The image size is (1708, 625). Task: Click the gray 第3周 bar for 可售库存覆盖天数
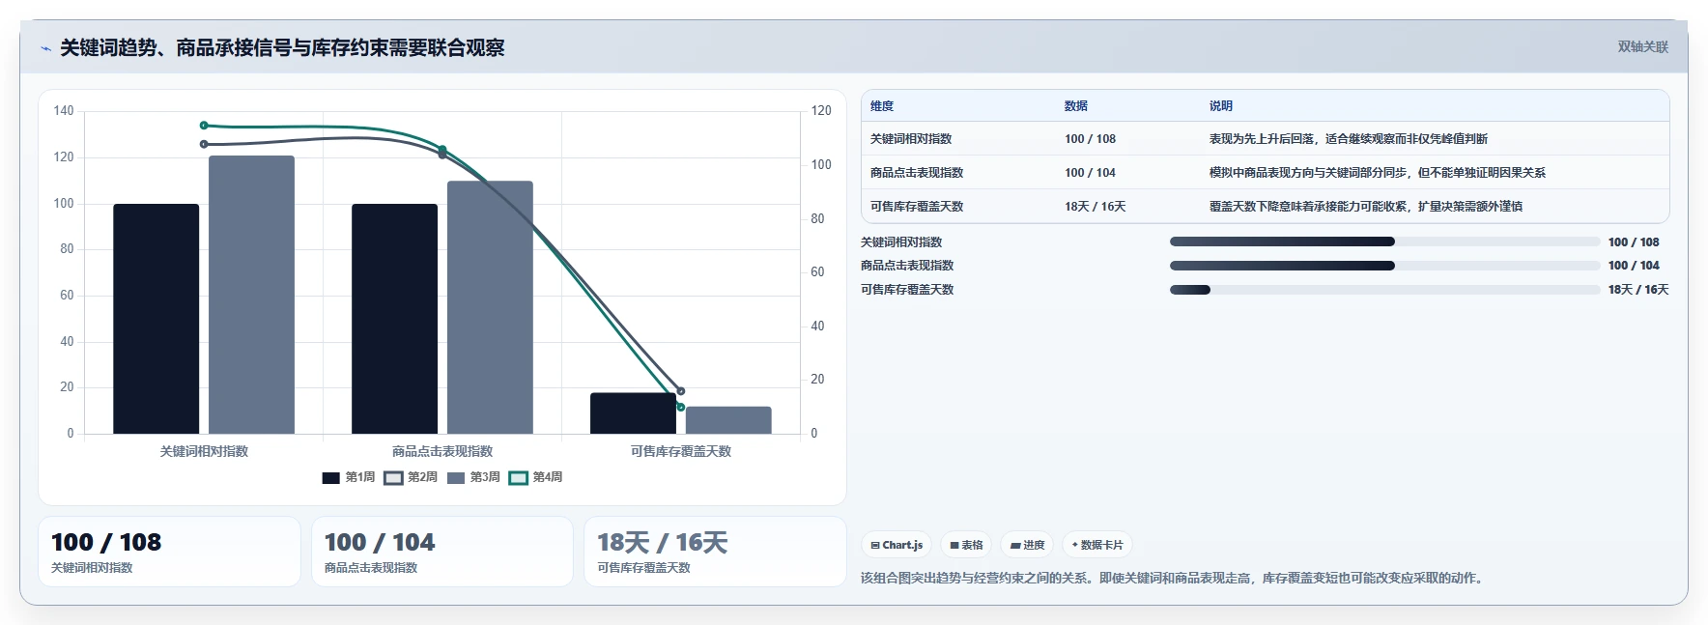(x=728, y=420)
